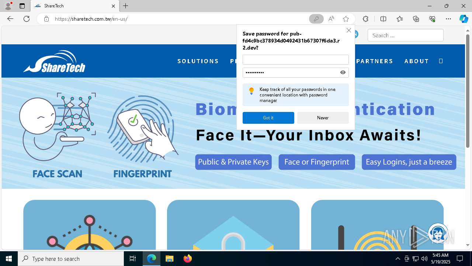Launch Copilot sidebar
The image size is (472, 266).
(464, 19)
